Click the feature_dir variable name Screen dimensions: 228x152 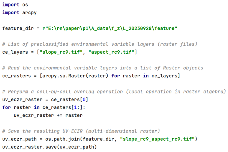pyautogui.click(x=16, y=28)
